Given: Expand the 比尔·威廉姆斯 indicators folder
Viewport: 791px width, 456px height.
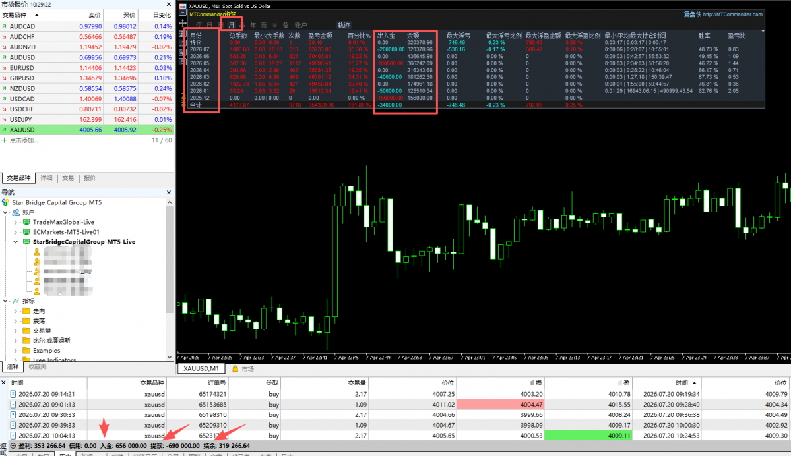Looking at the screenshot, I should pyautogui.click(x=16, y=341).
